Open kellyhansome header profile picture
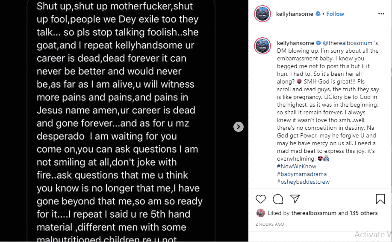Viewport: 392px width, 242px height. tap(262, 14)
